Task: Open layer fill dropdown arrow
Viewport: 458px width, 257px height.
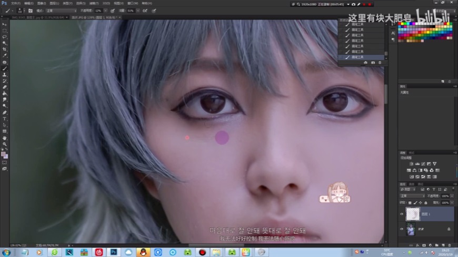Action: [x=452, y=203]
